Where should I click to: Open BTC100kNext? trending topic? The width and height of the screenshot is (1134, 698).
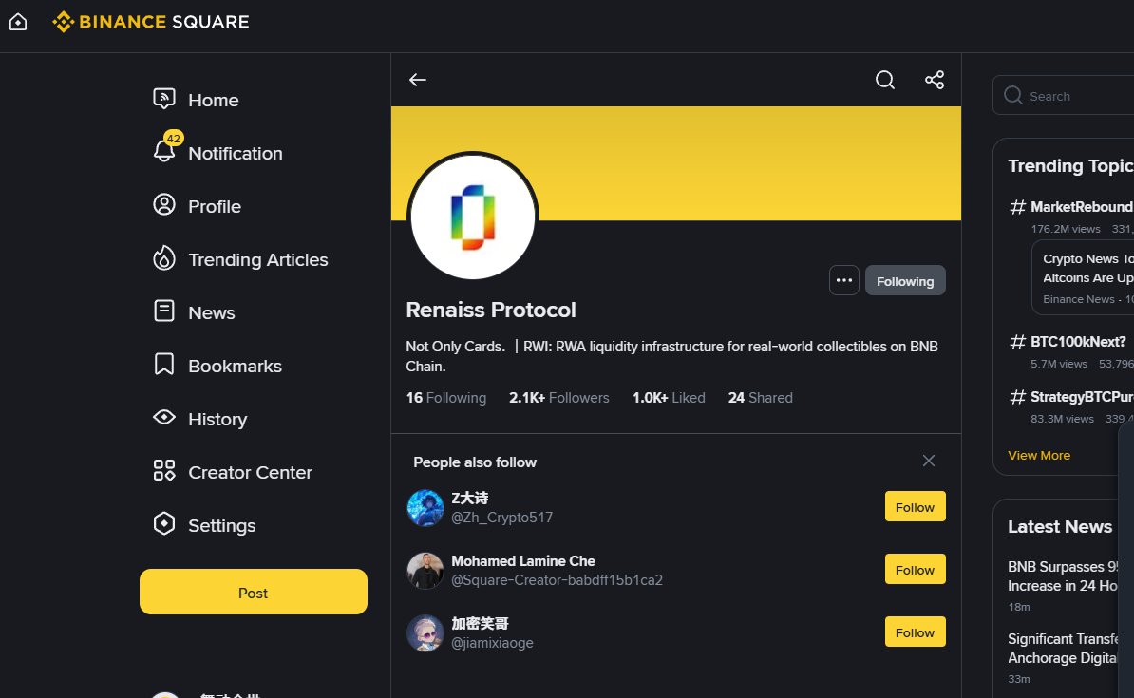(1078, 342)
